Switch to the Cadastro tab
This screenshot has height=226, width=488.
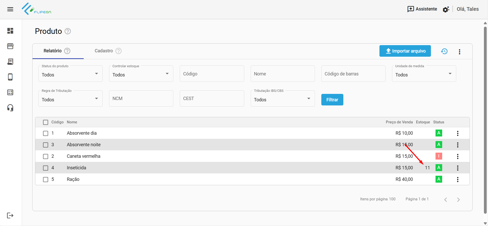click(104, 51)
